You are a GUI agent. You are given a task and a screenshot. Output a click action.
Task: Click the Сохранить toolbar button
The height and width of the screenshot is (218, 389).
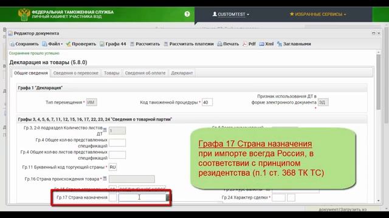click(24, 44)
